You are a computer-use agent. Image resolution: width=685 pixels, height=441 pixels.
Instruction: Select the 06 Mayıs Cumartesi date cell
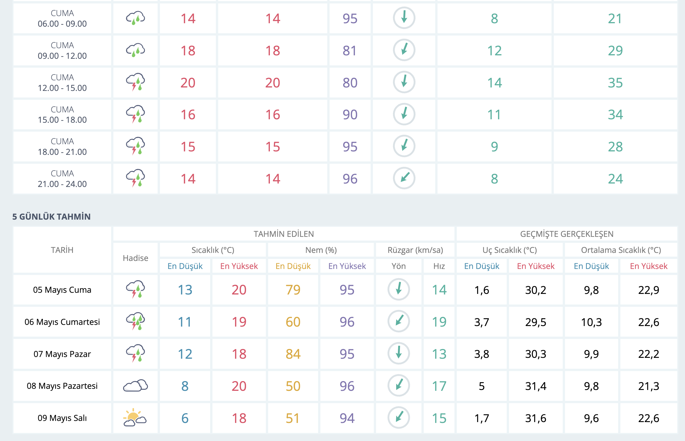point(62,322)
